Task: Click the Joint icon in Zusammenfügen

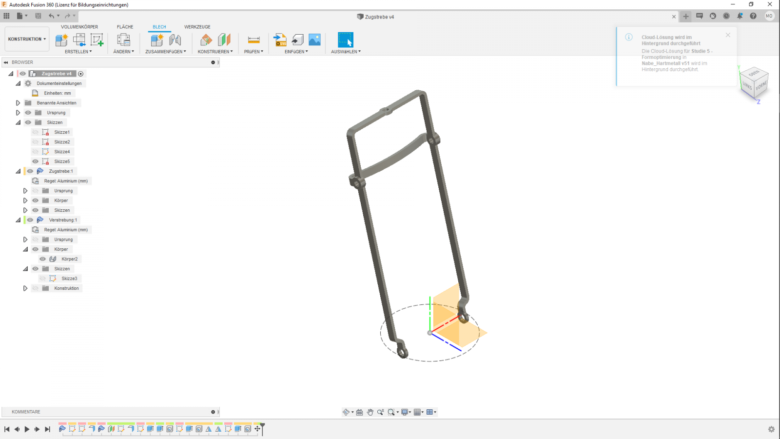Action: coord(175,40)
